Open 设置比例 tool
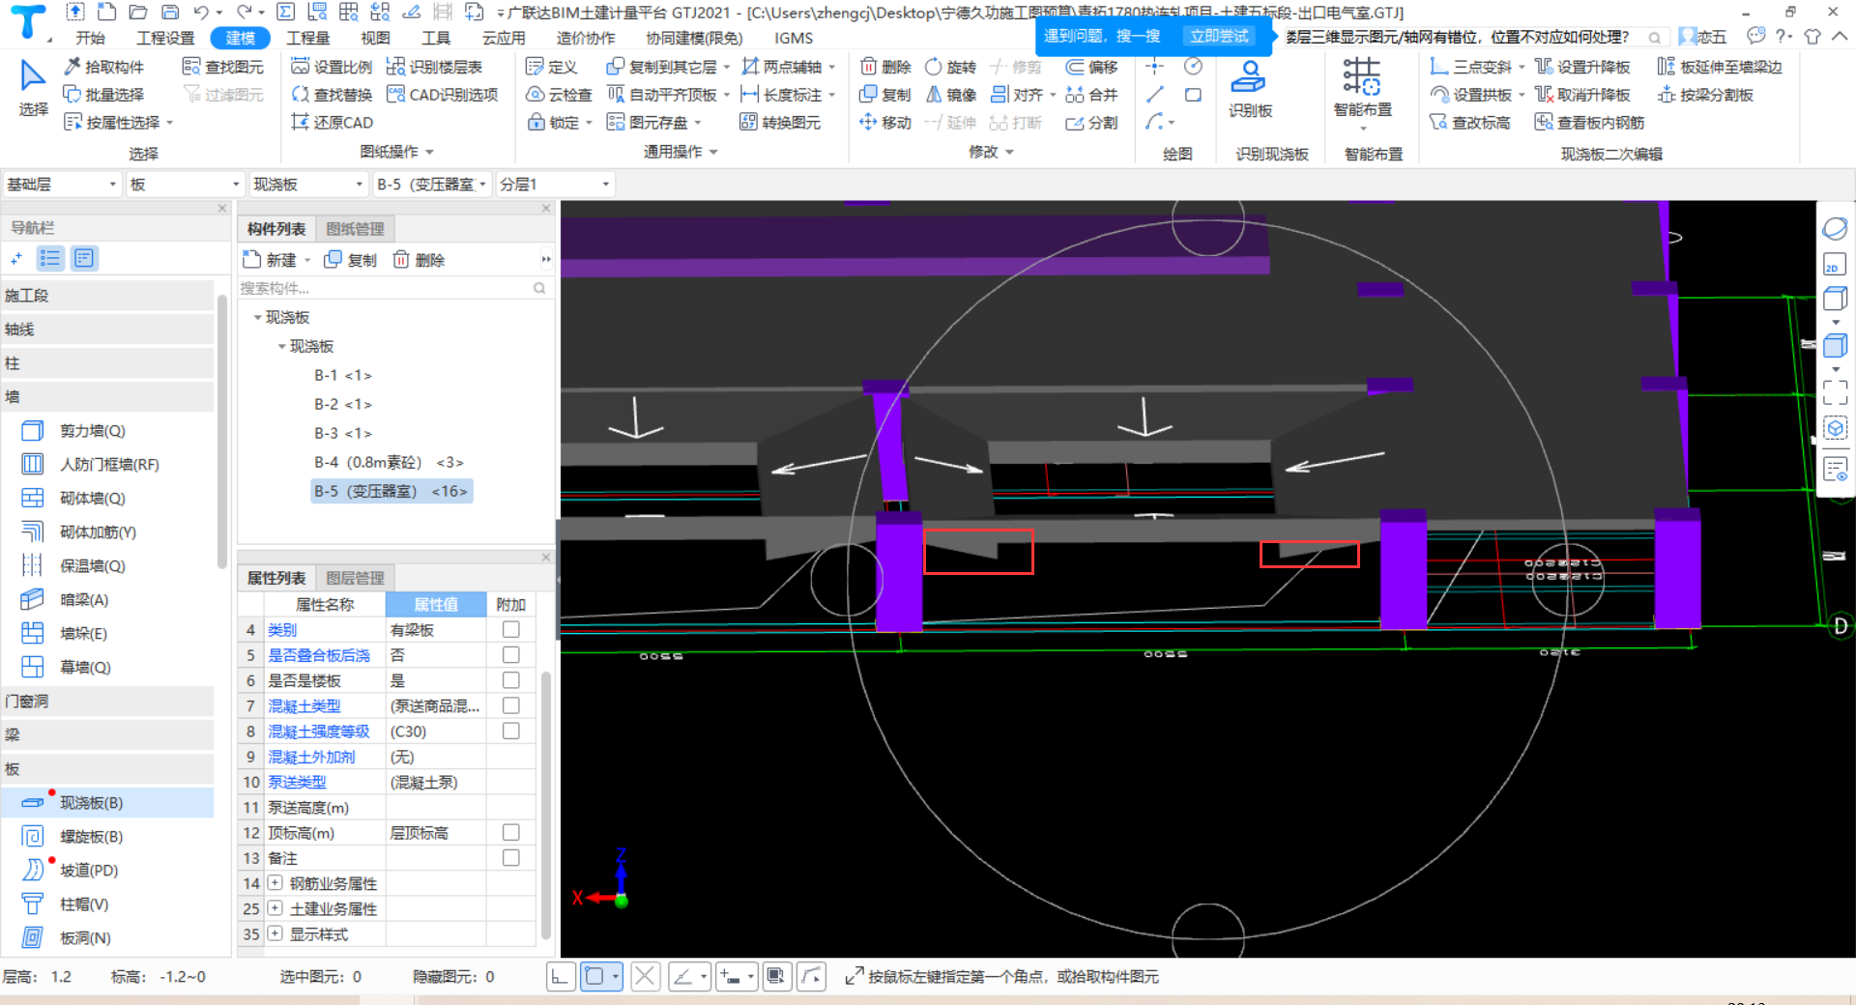1856x1005 pixels. coord(332,67)
